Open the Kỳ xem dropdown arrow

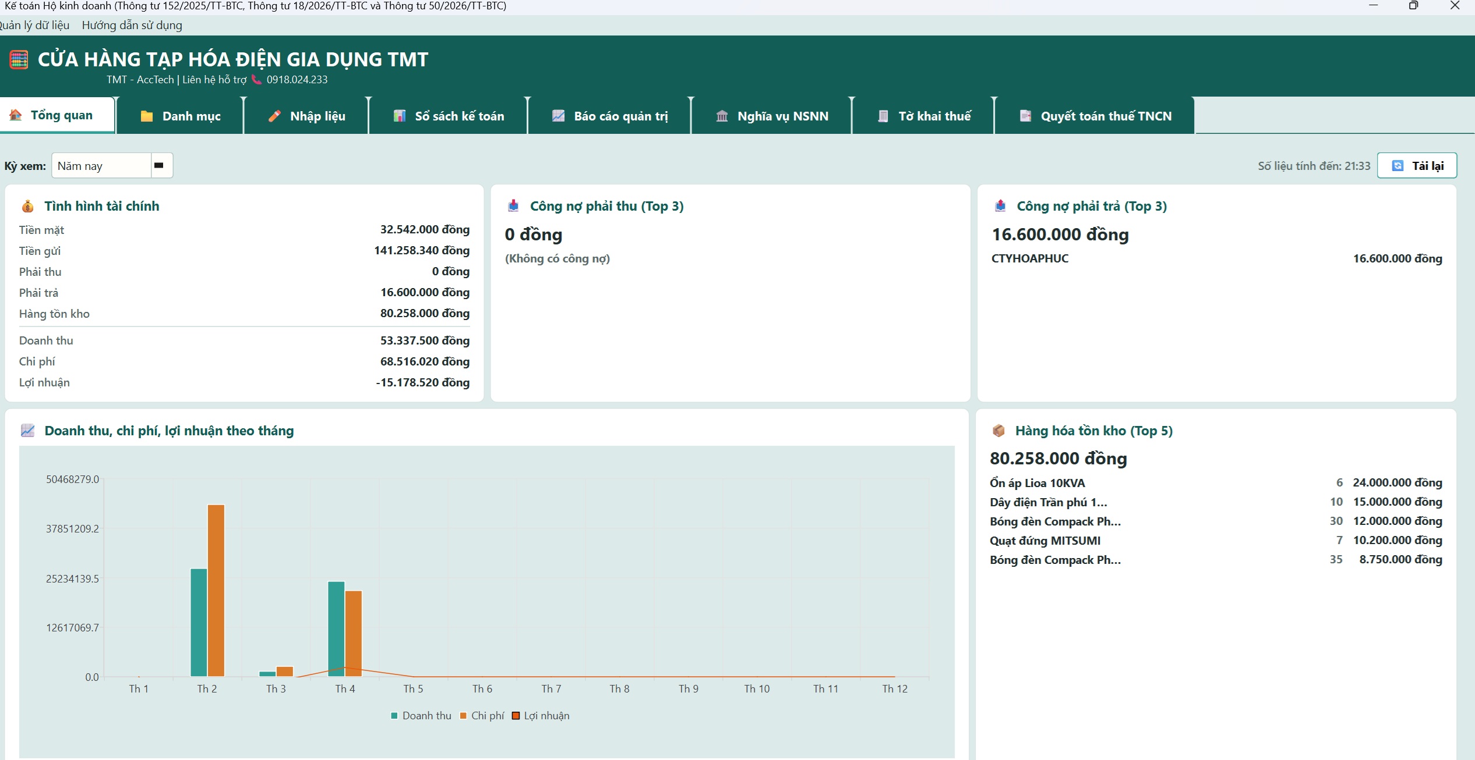click(161, 165)
